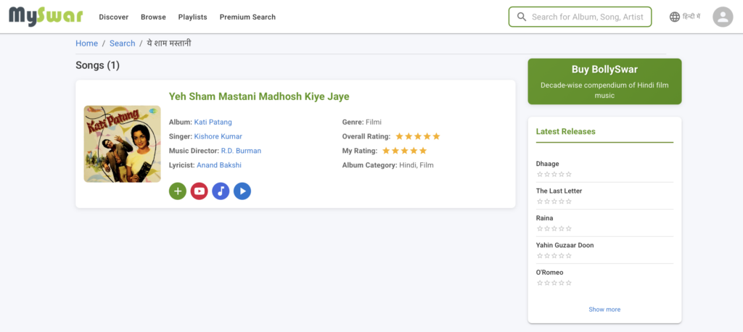Expand Latest Releases with Show more
Image resolution: width=743 pixels, height=332 pixels.
[x=604, y=310]
